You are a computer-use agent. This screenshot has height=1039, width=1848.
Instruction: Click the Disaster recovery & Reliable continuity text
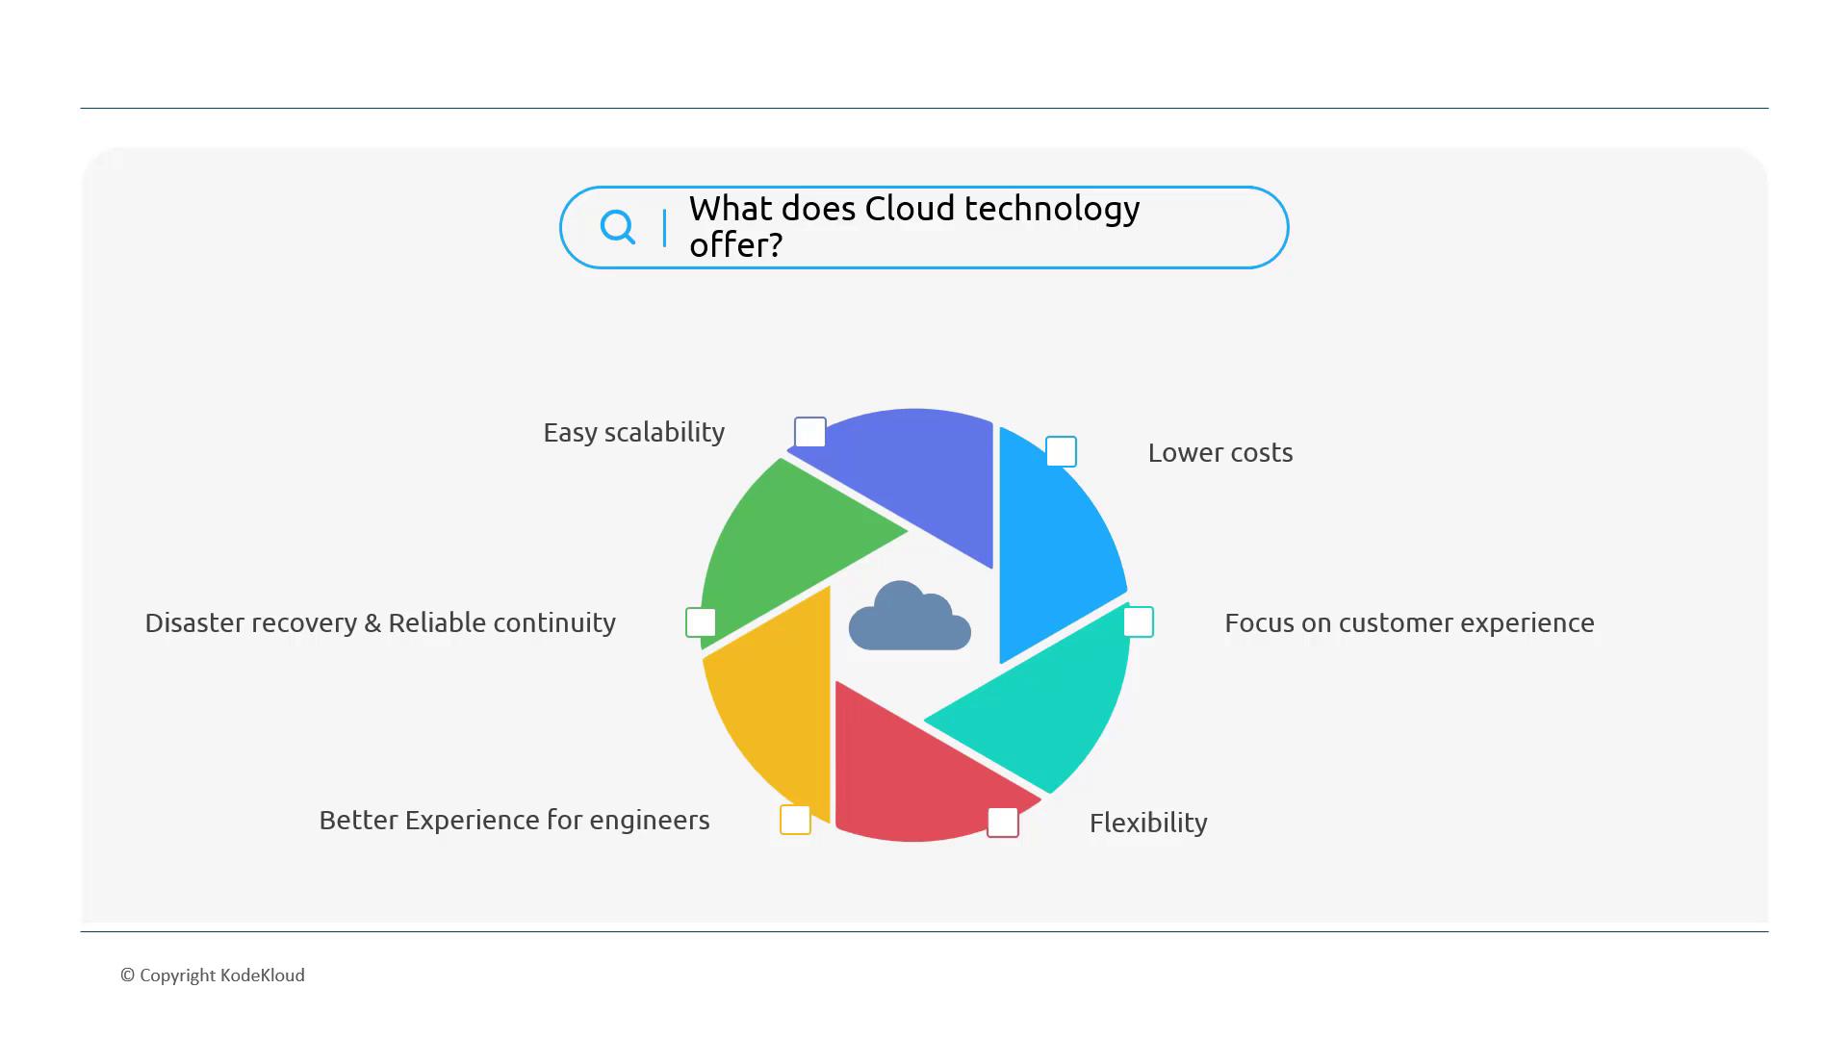click(380, 623)
